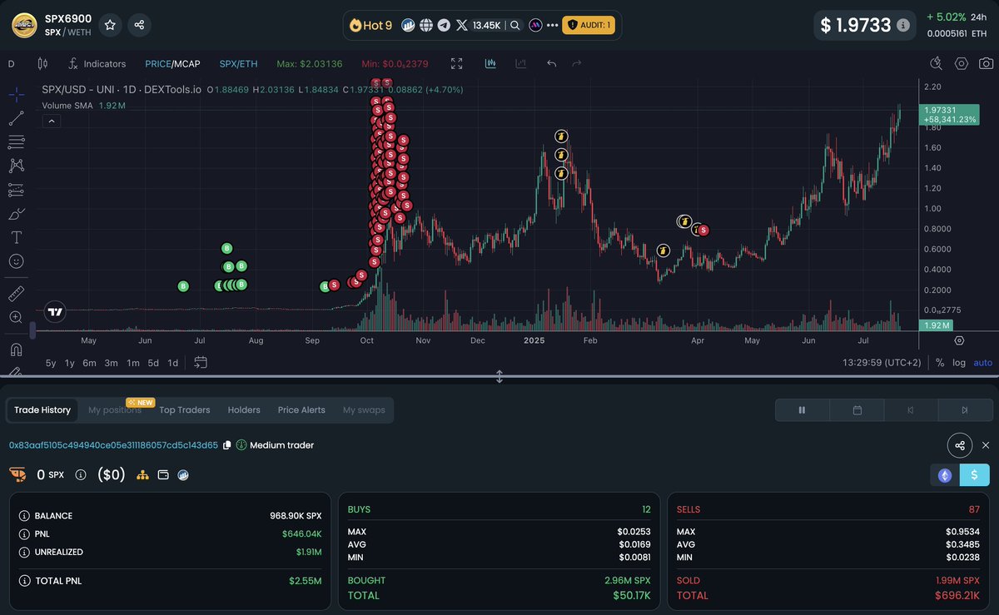The width and height of the screenshot is (999, 615).
Task: Select the ruler measure tool
Action: coord(16,293)
